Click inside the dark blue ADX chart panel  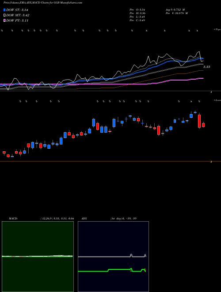[113, 256]
